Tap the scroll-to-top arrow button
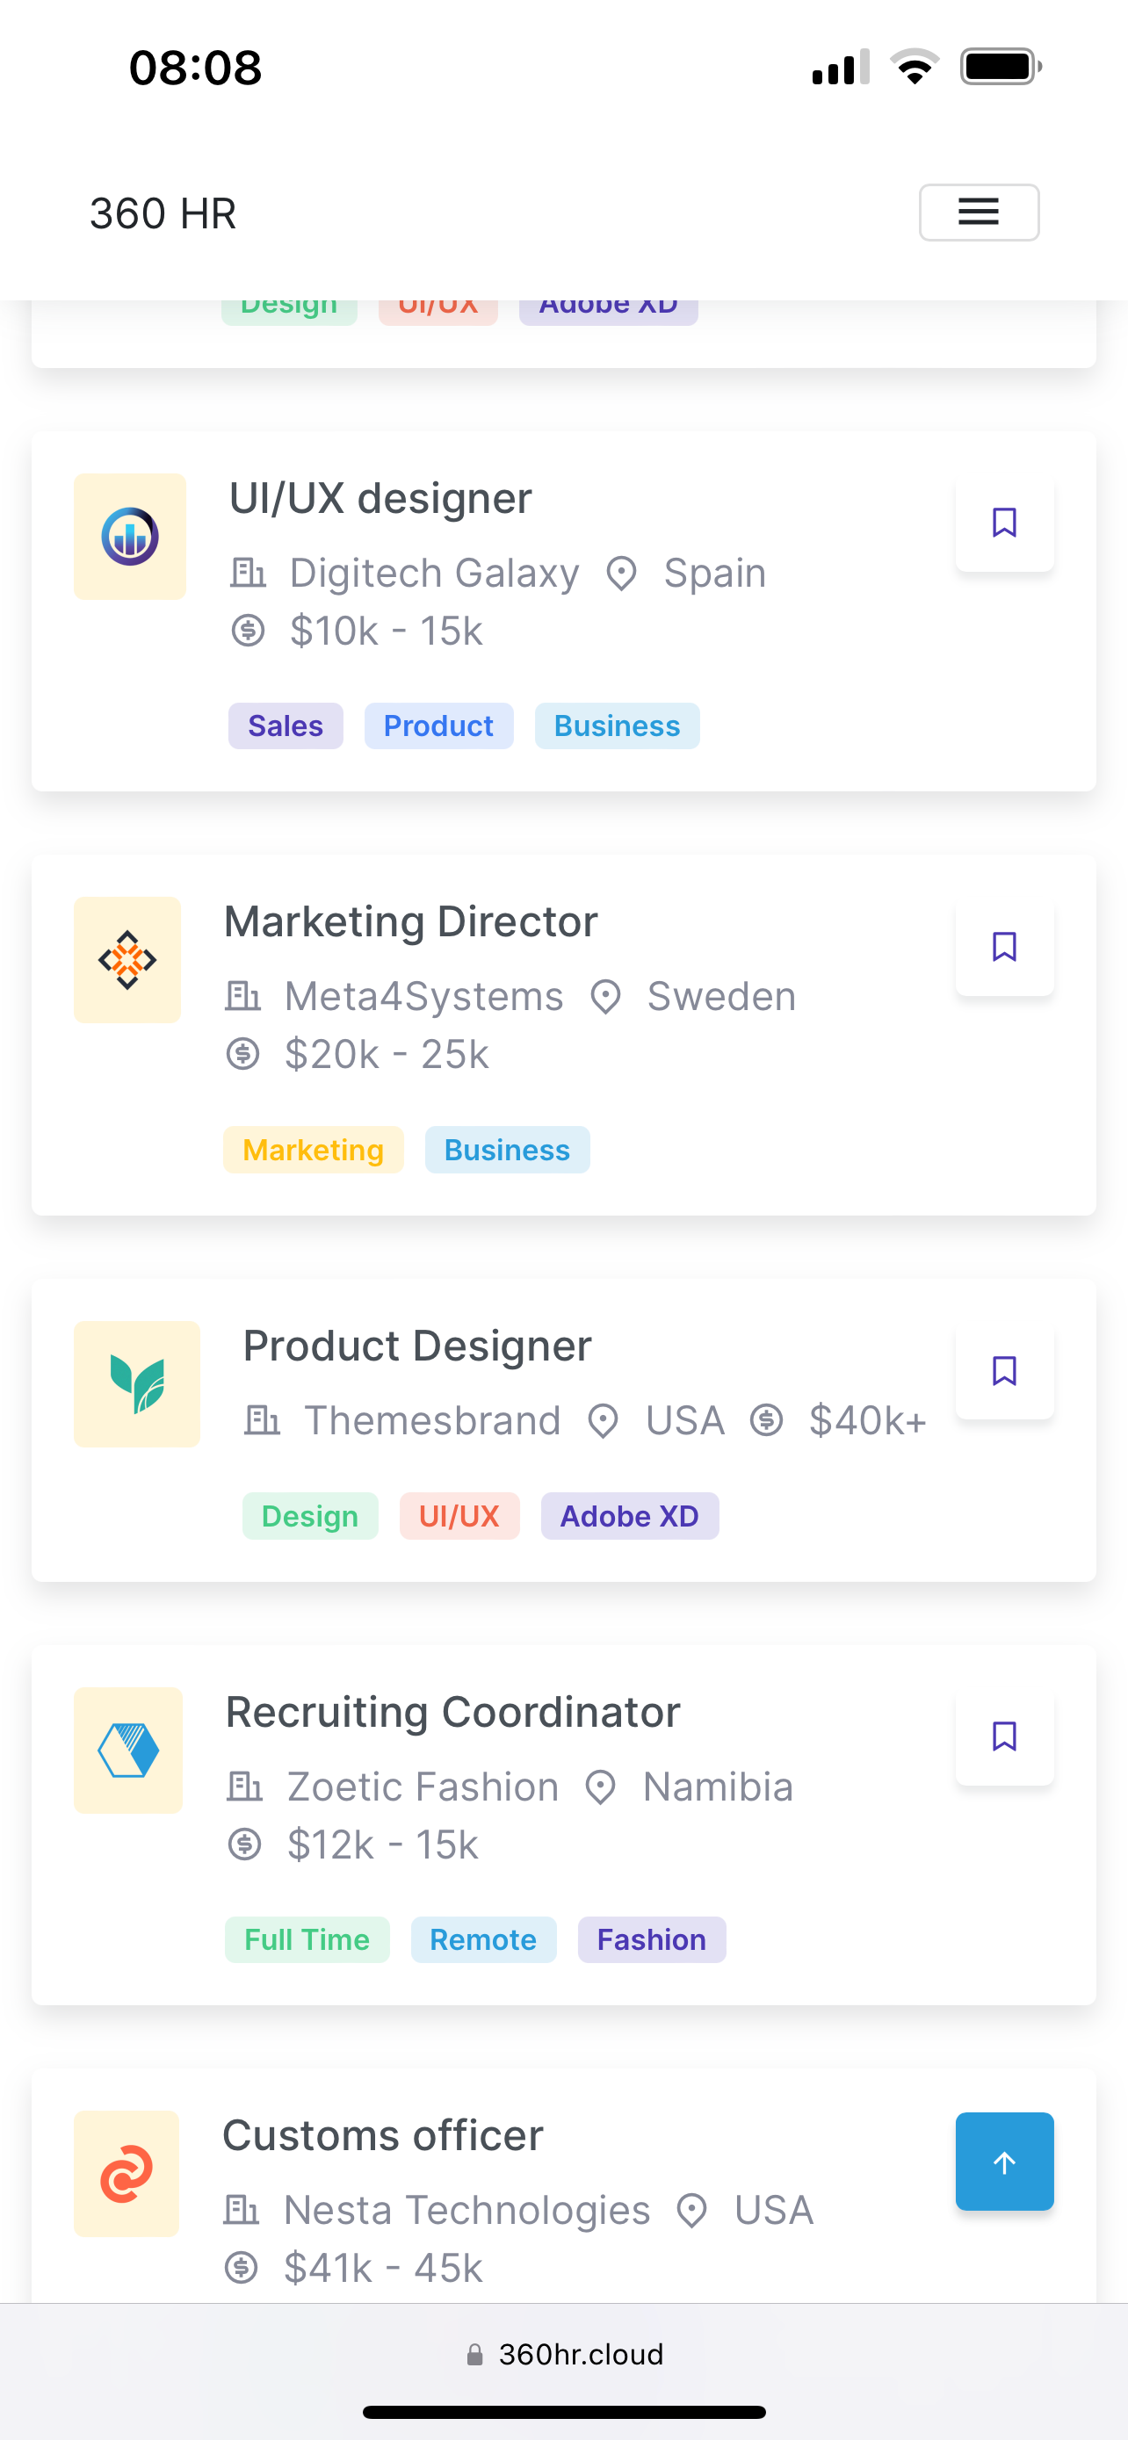The width and height of the screenshot is (1128, 2440). point(1004,2162)
